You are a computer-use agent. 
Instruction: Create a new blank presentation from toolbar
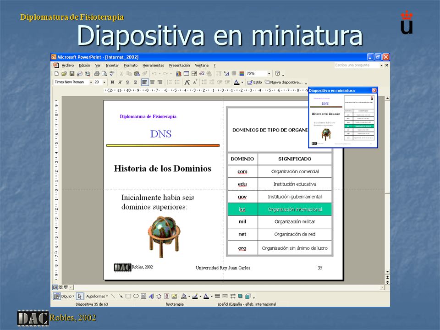point(56,73)
